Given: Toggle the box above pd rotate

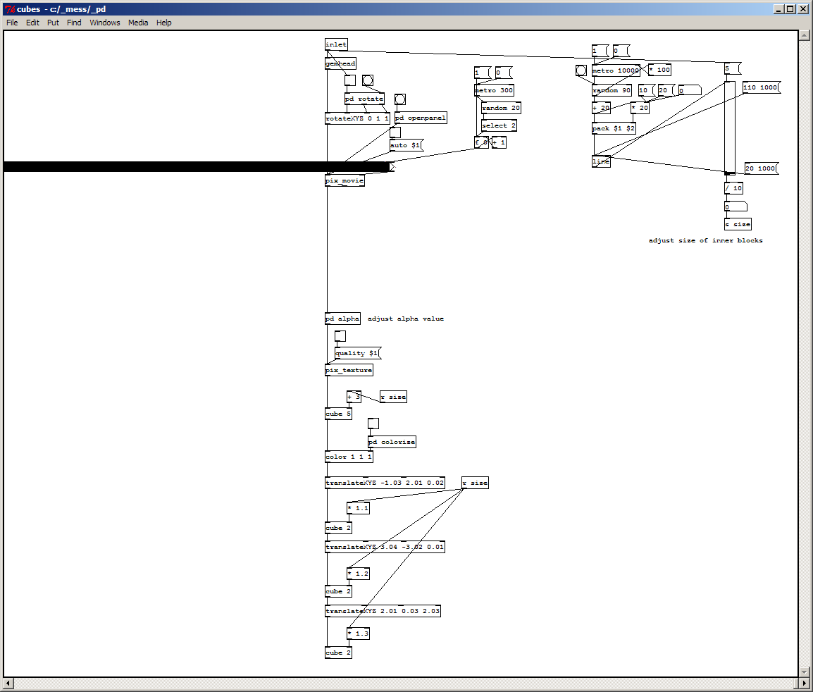Looking at the screenshot, I should tap(350, 80).
